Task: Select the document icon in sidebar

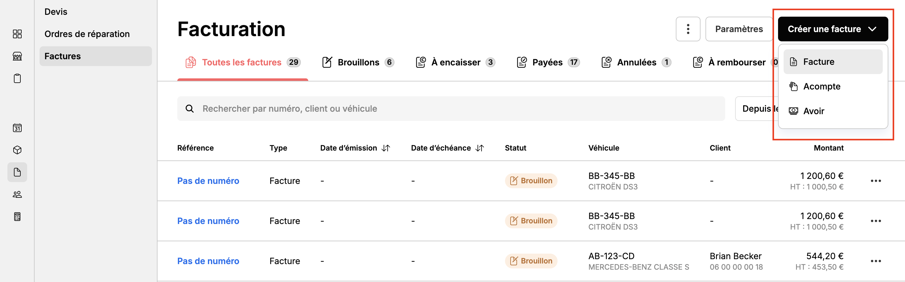Action: coord(17,172)
